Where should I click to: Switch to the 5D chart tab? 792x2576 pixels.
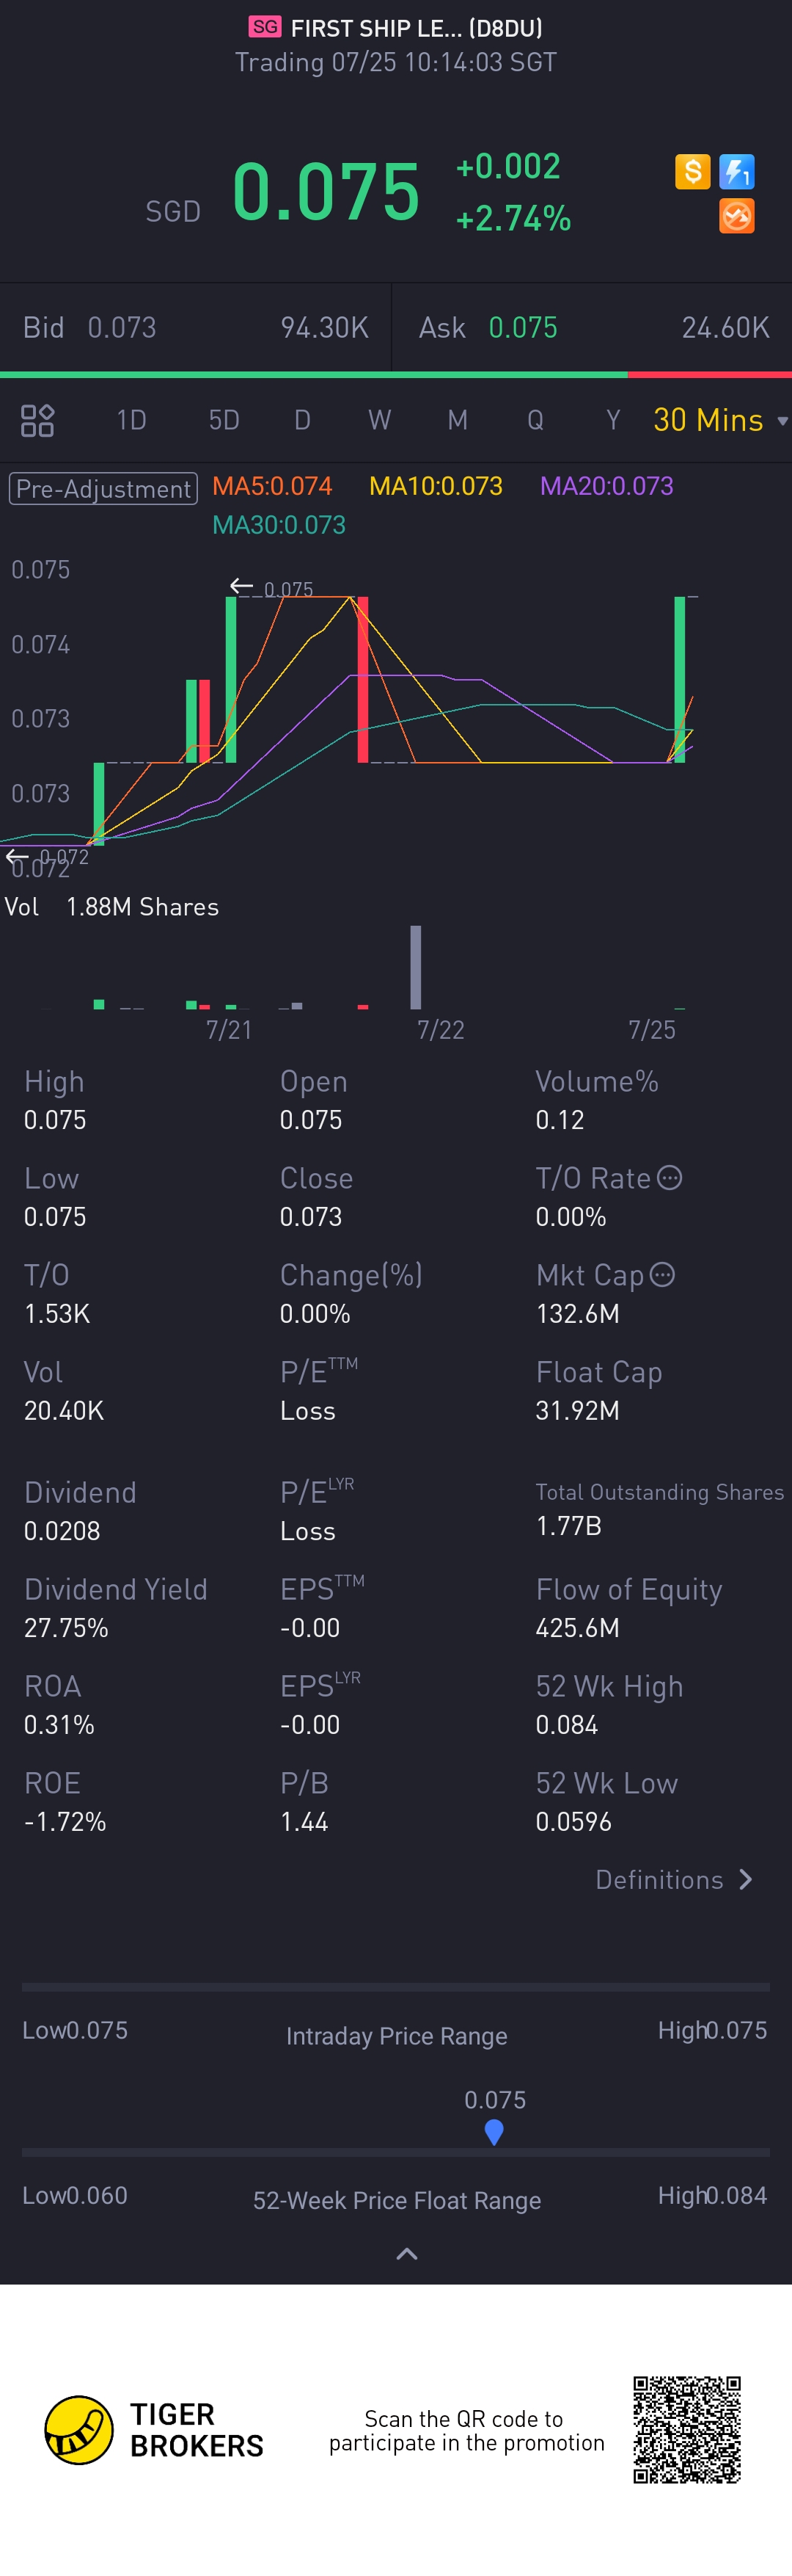pos(224,420)
